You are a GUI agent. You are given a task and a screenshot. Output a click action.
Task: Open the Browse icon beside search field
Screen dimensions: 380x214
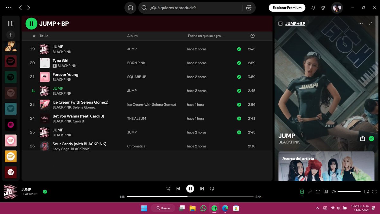[249, 8]
